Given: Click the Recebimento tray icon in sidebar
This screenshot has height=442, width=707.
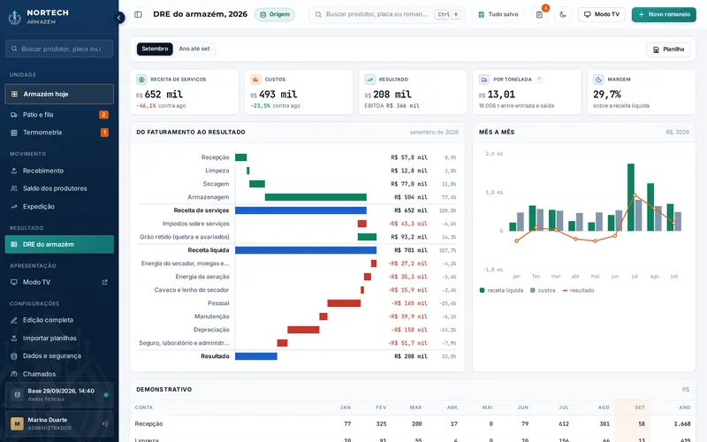Looking at the screenshot, I should pyautogui.click(x=14, y=171).
